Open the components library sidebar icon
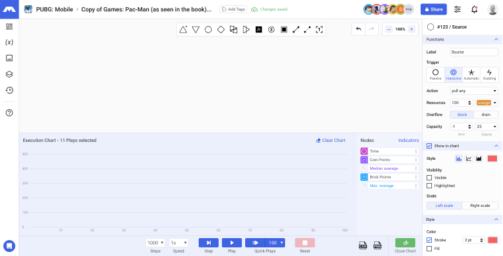Screen dimensions: 503x256 tap(9, 27)
